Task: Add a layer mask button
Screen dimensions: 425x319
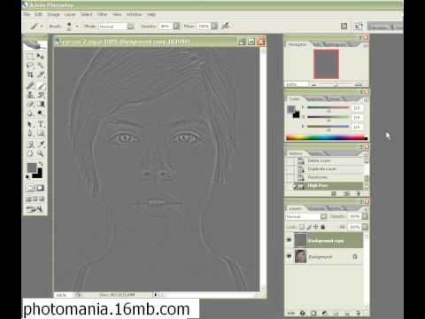Action: click(x=313, y=313)
